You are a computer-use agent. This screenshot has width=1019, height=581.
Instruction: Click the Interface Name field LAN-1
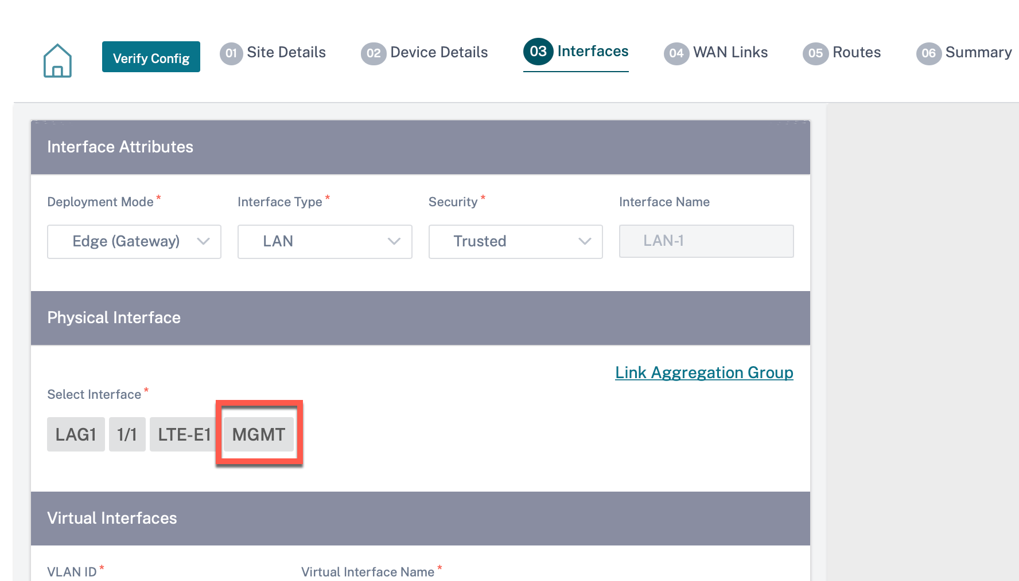tap(706, 241)
